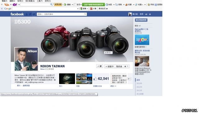Open the account settings gear in blue bar
The width and height of the screenshot is (199, 113).
(x=150, y=14)
